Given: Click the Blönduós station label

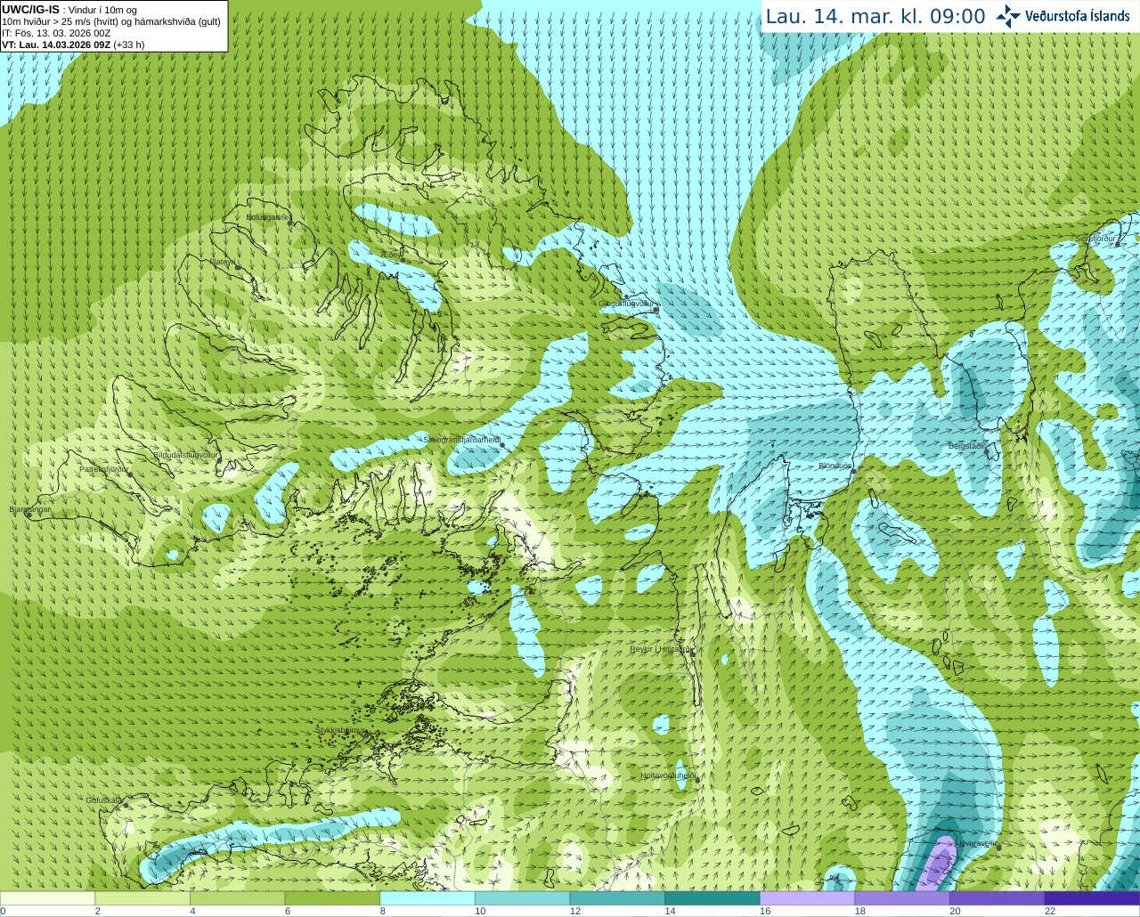Looking at the screenshot, I should coord(835,466).
